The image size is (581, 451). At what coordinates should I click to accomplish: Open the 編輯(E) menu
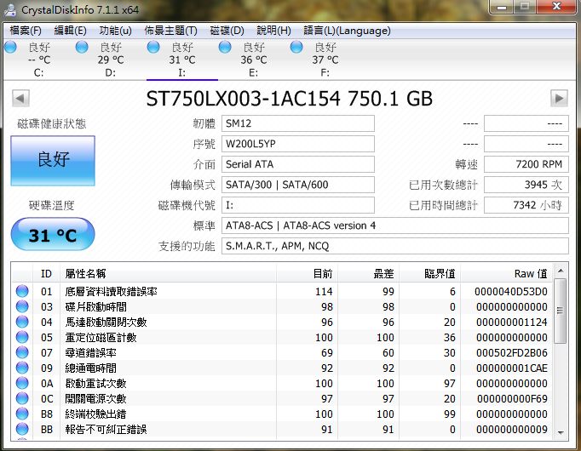tap(71, 31)
